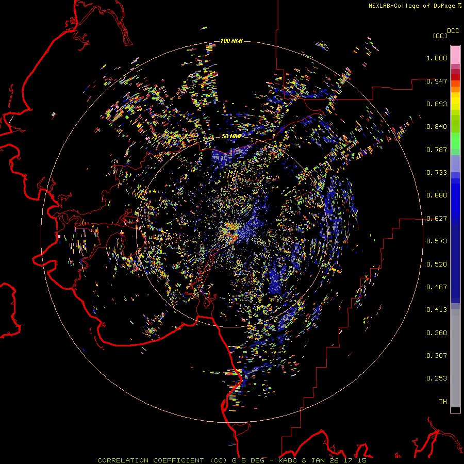Select the 0.307 legend value
Screen dimensions: 464x464
(437, 356)
